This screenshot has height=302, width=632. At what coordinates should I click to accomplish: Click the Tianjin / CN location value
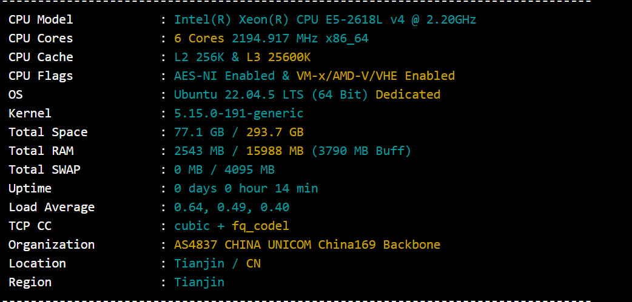coord(217,263)
